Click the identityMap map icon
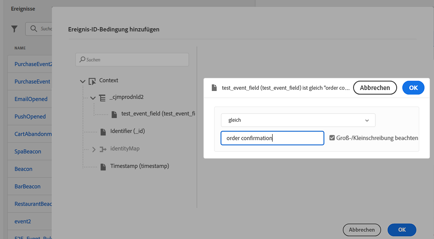Screen dimensions: 434x239 (103, 149)
